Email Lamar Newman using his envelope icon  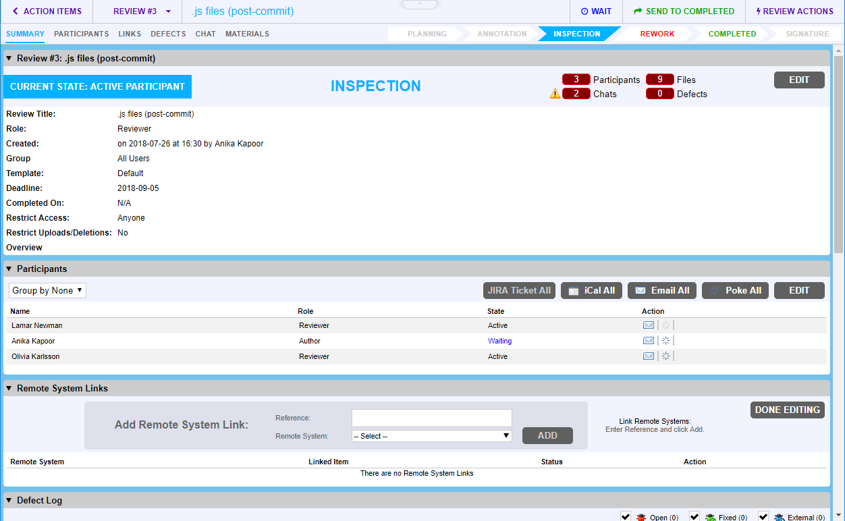pyautogui.click(x=649, y=325)
